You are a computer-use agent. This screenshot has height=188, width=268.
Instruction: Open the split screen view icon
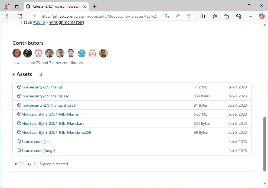[x=202, y=16]
